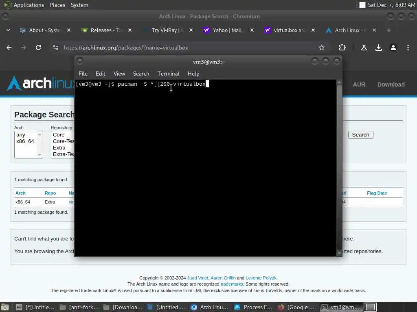Open the AUR link in header
The width and height of the screenshot is (417, 312).
tap(359, 84)
